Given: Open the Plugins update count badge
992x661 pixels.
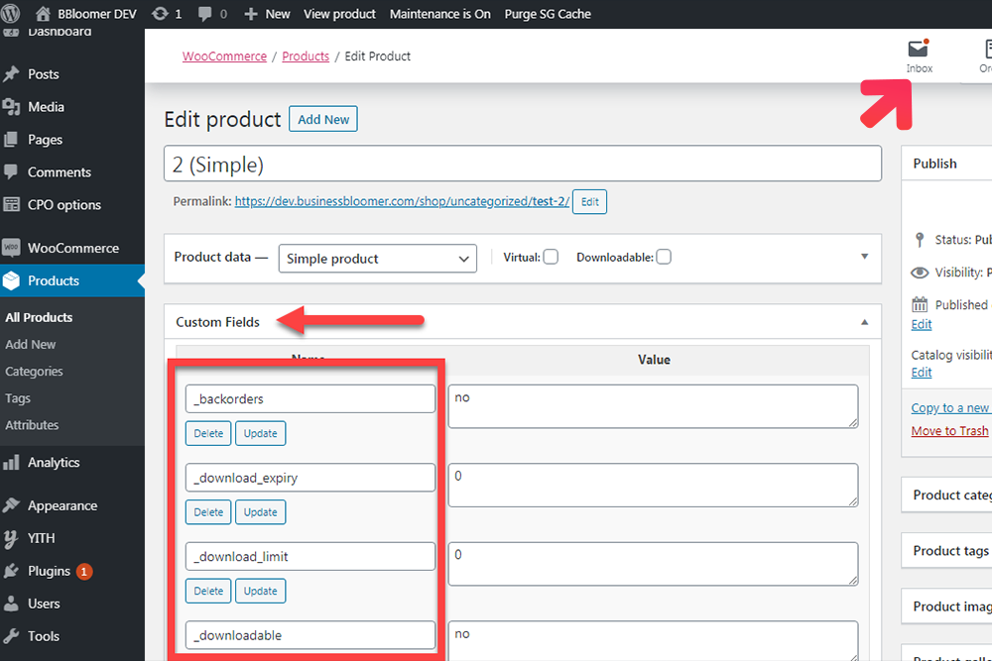Looking at the screenshot, I should [84, 571].
